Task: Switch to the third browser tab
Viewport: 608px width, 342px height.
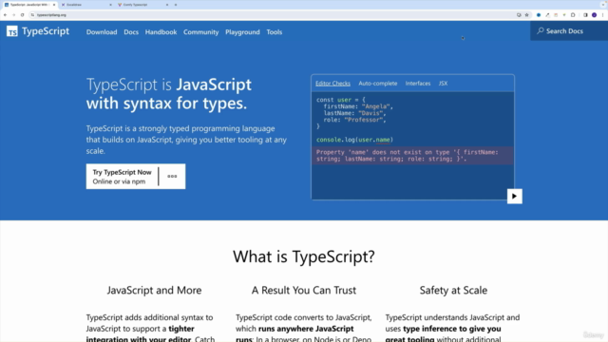Action: point(143,5)
